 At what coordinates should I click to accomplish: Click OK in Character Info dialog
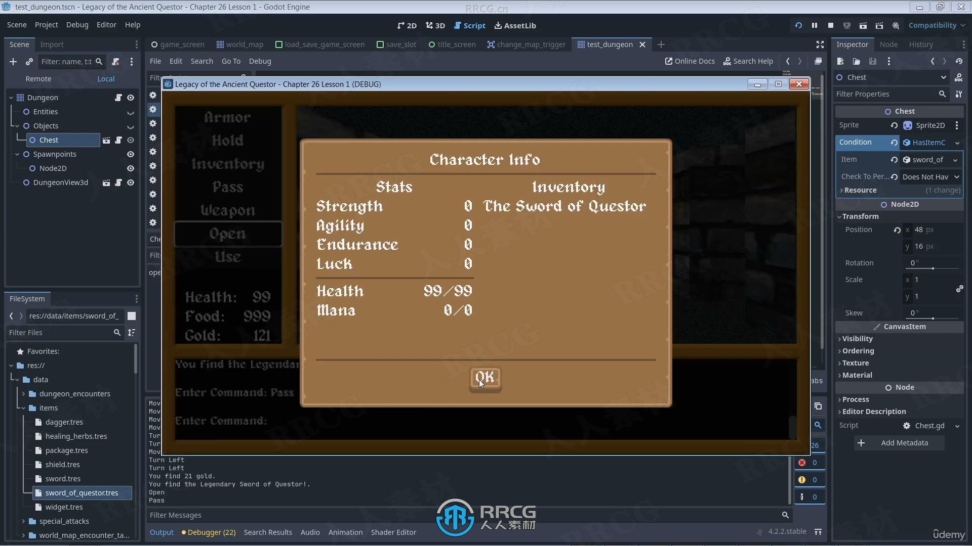485,378
